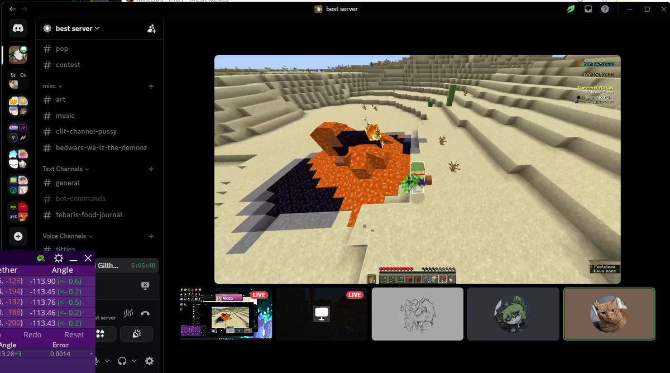Viewport: 670px width, 373px height.
Task: Select Aletta's live stream thumbnail
Action: pos(226,314)
